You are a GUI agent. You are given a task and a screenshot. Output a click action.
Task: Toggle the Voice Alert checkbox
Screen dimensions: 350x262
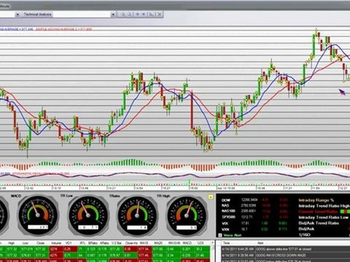click(x=220, y=235)
